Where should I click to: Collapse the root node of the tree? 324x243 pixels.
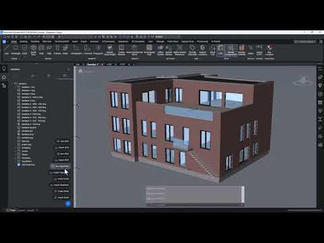click(12, 84)
